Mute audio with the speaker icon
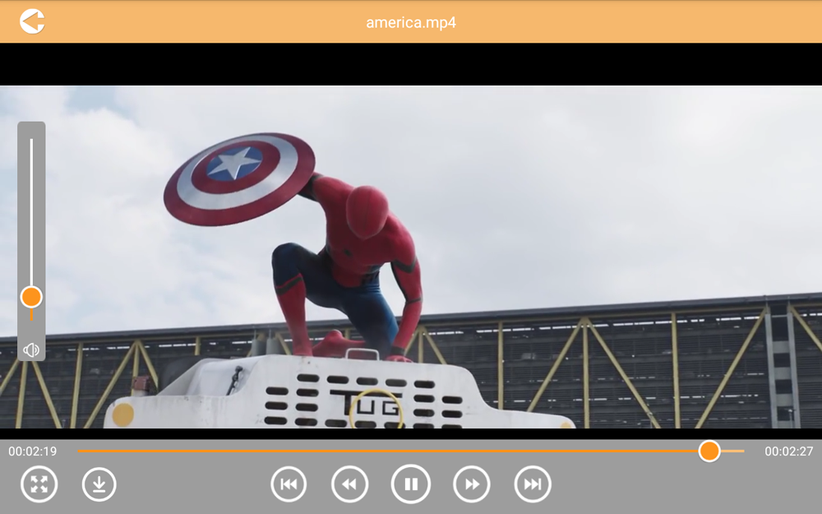 click(x=31, y=350)
